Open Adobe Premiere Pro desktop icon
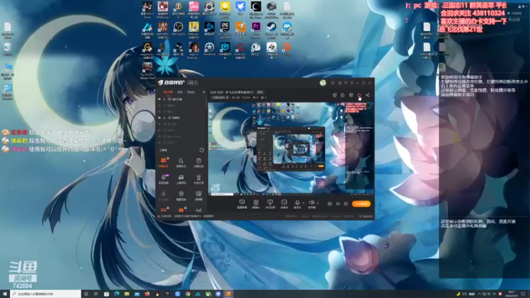 point(256,30)
